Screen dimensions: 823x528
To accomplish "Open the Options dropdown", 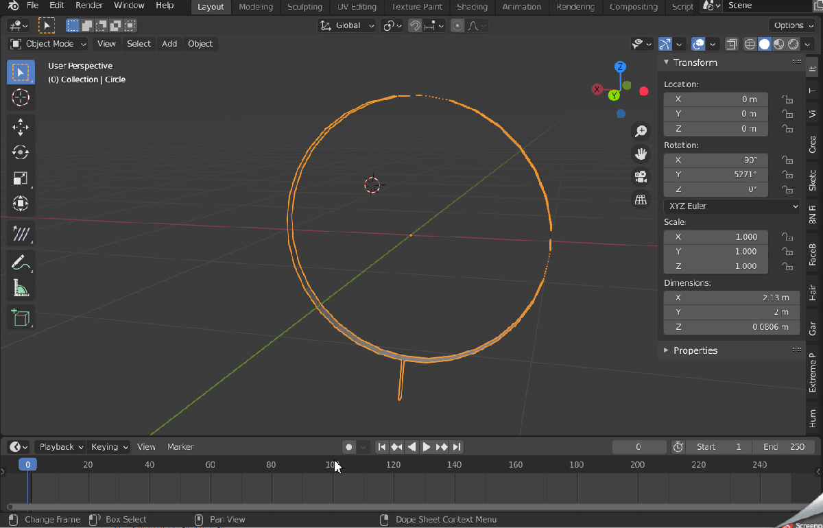I will click(x=794, y=25).
